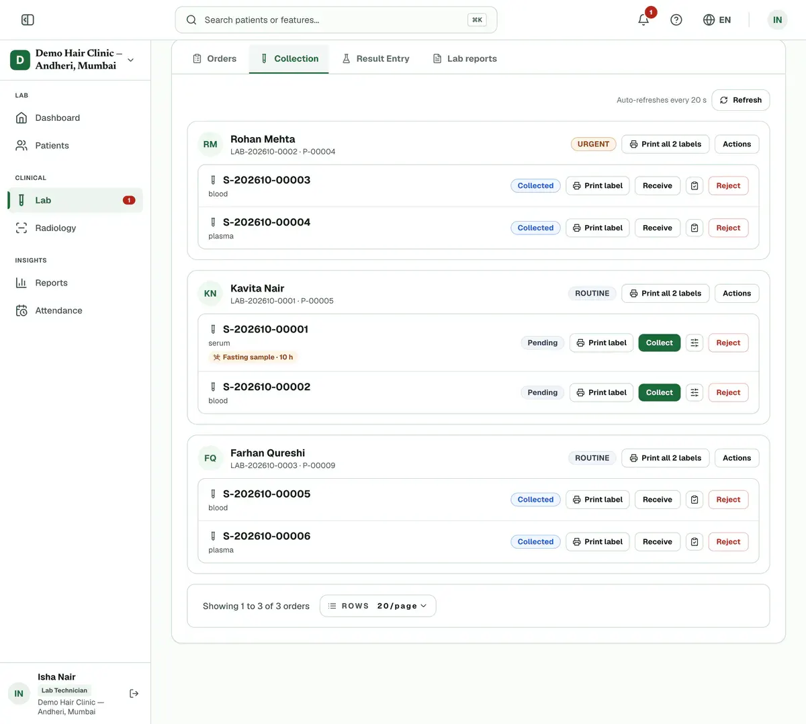Open Reports in the sidebar

75,283
